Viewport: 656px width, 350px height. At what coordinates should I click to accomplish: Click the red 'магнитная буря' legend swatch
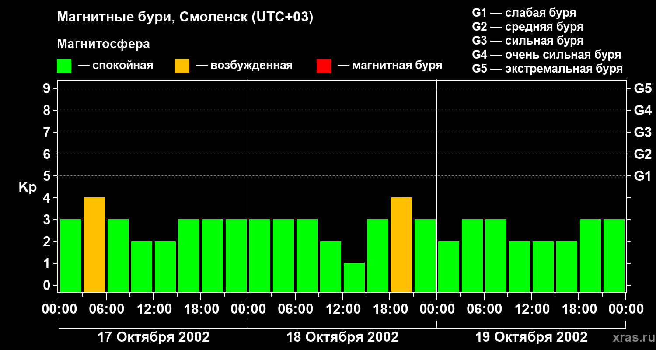click(x=324, y=66)
